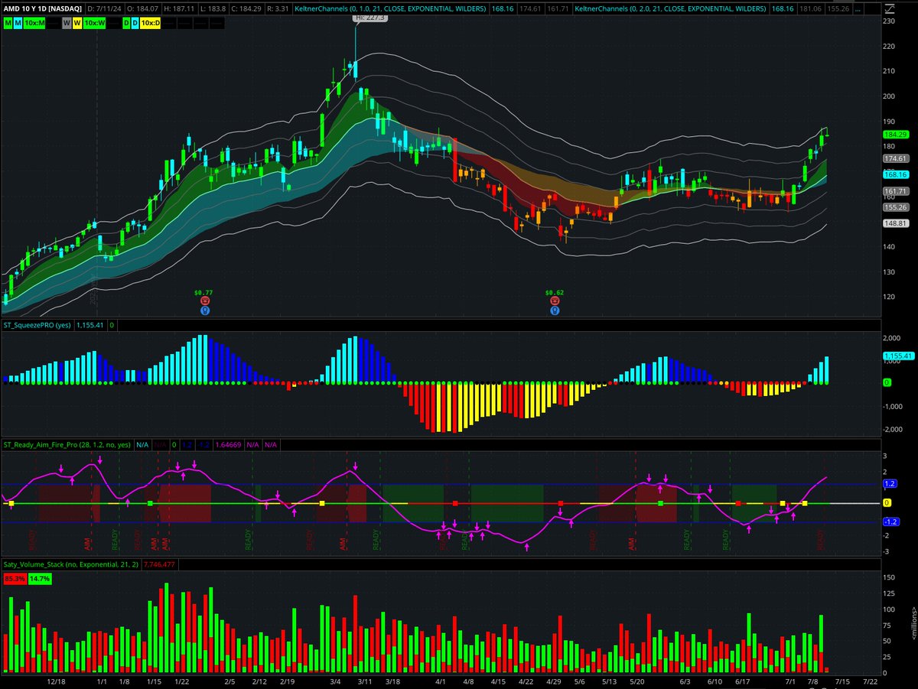The height and width of the screenshot is (689, 918).
Task: Click the red earnings phone icon under $0.62
Action: [555, 301]
